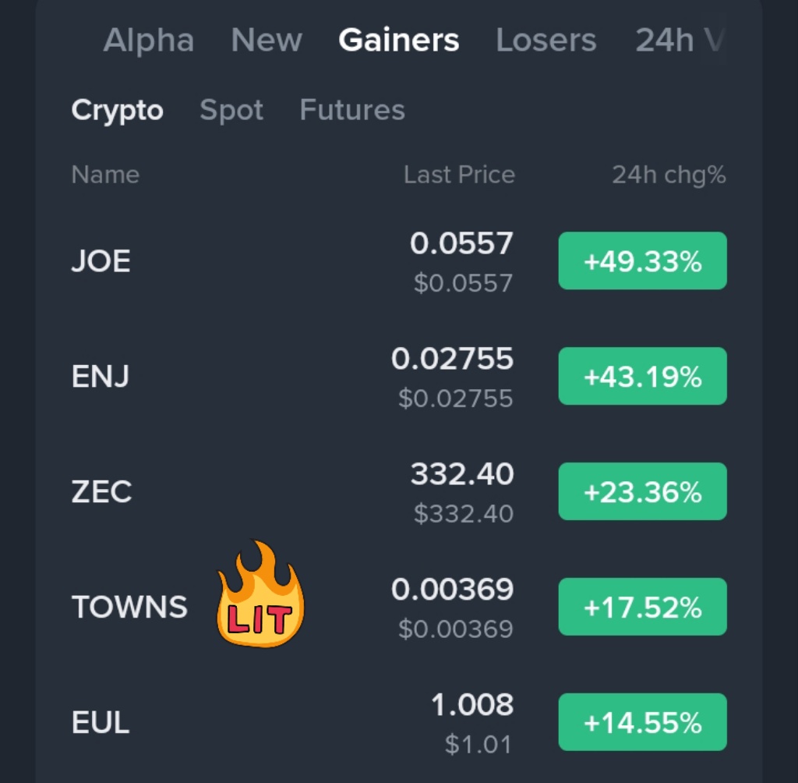
Task: Open the 24h Volume tab
Action: (676, 41)
